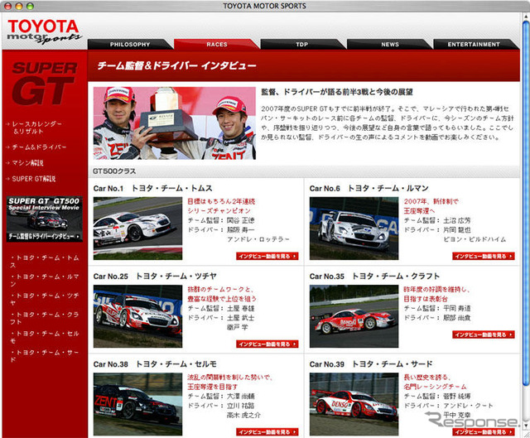Click driver name ビヨン・ビルドハイム
Screen dimensions: 530x438
click(475, 239)
